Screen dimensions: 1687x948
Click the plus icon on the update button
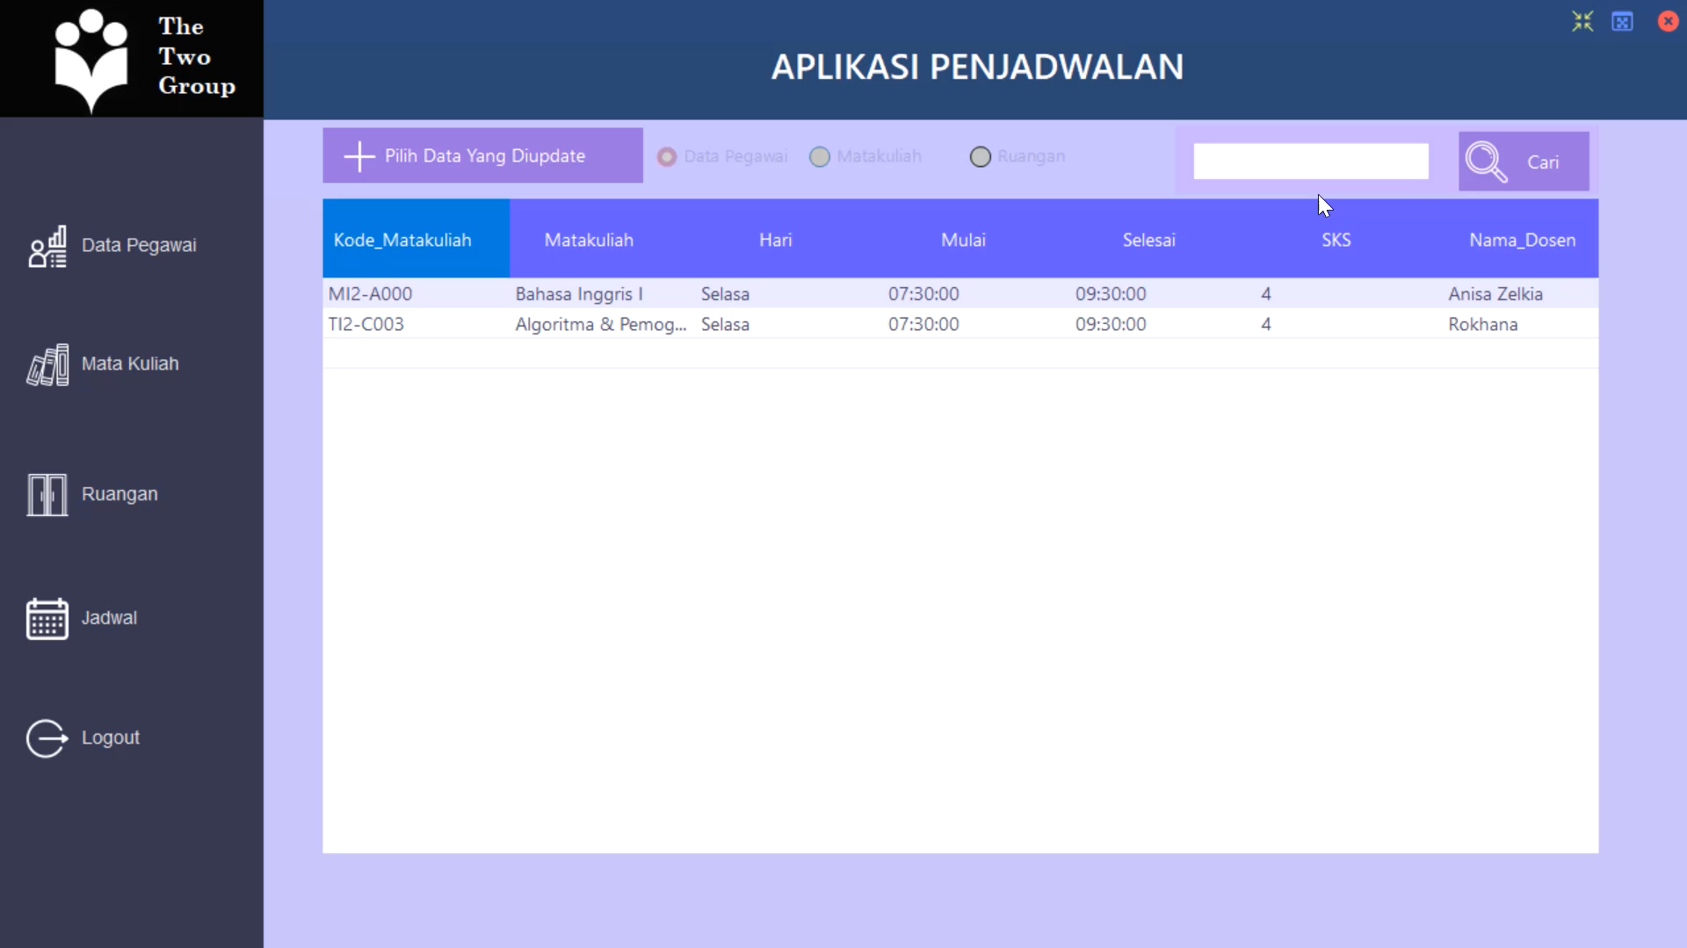358,155
